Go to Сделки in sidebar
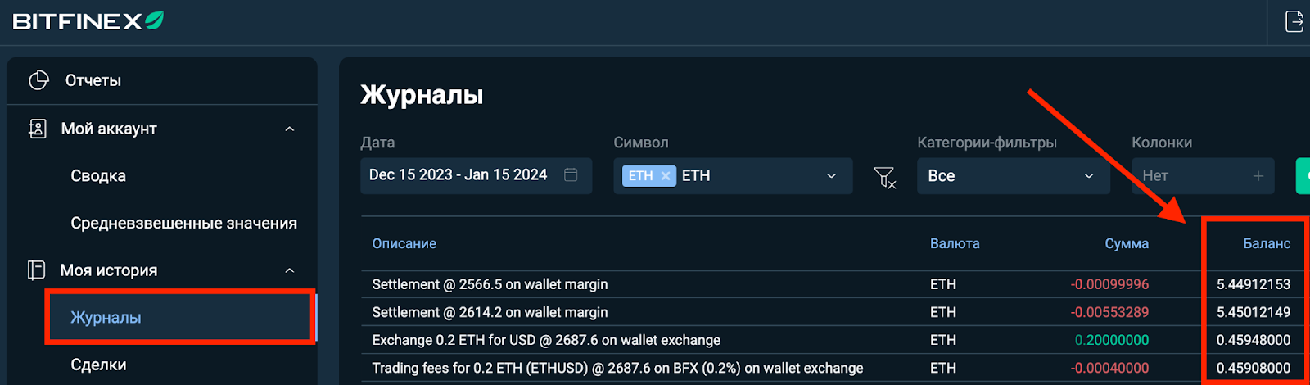 [x=98, y=365]
